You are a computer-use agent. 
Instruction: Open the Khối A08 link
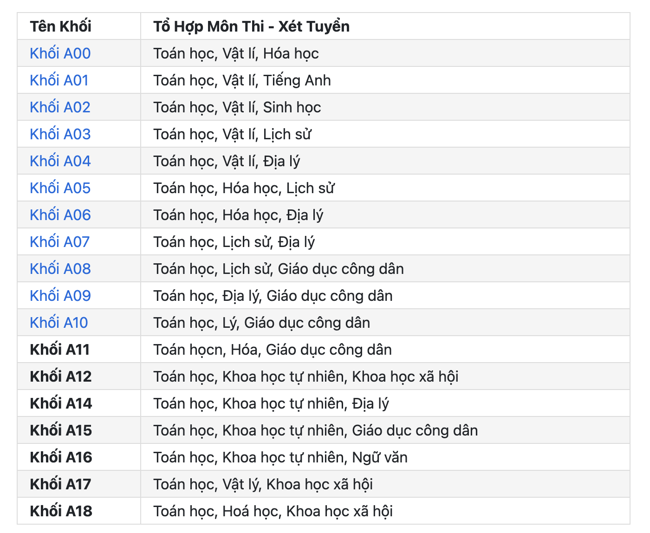[60, 269]
